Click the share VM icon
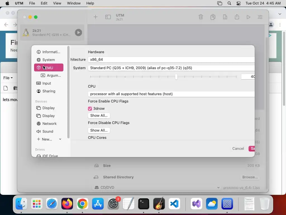The width and height of the screenshot is (286, 215). (x=237, y=17)
